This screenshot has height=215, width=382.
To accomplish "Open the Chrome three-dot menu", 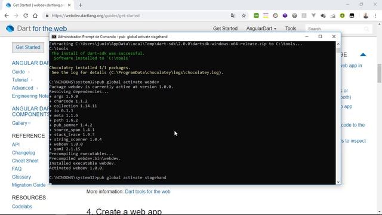I will pos(375,16).
